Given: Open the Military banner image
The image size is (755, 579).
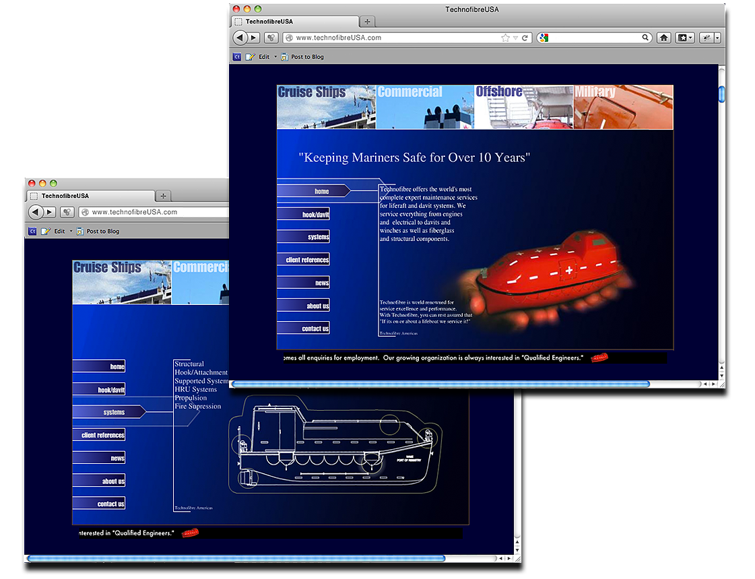Looking at the screenshot, I should (x=624, y=107).
